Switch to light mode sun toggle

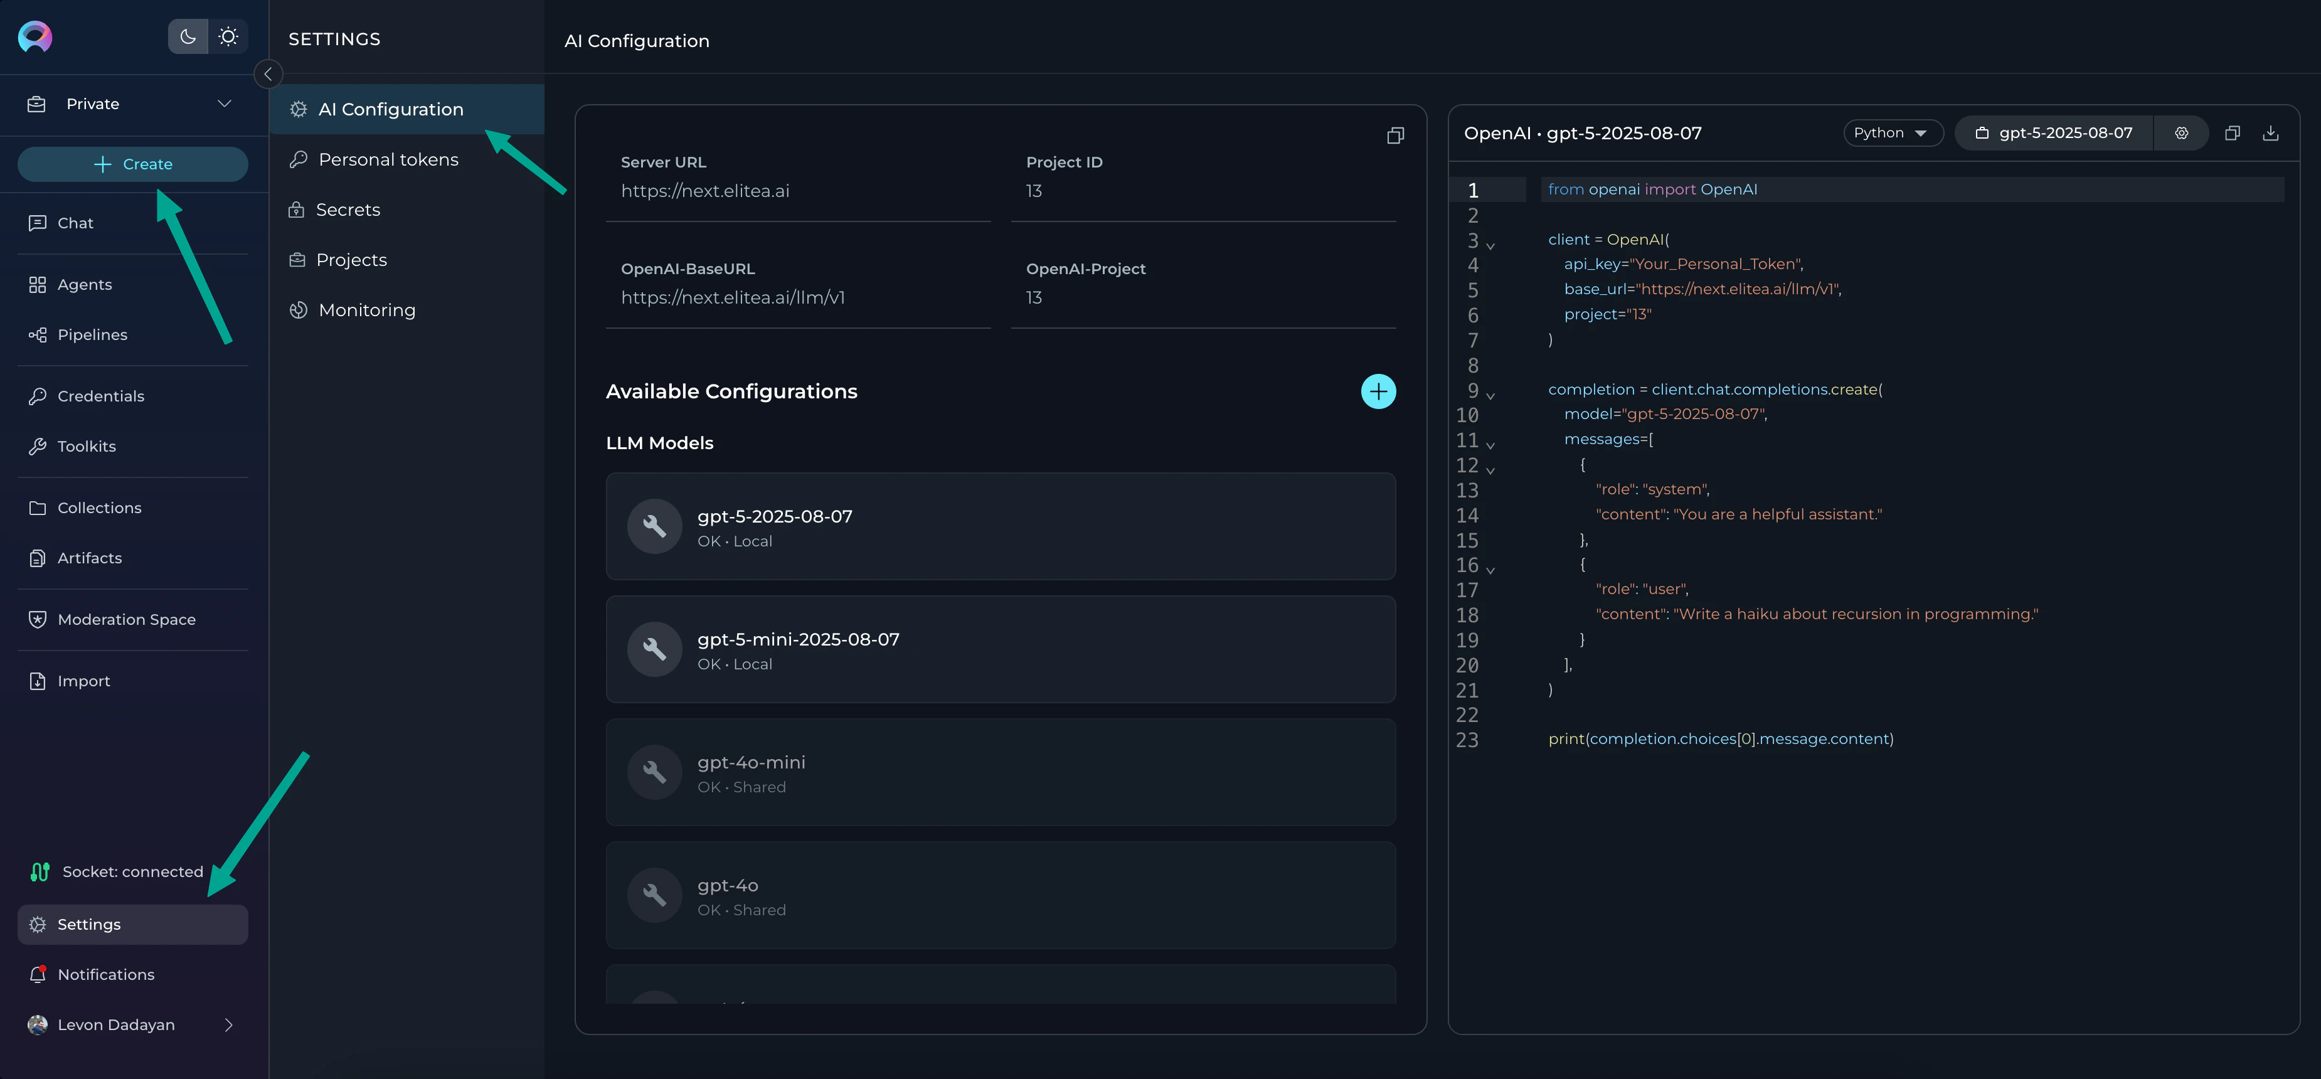tap(228, 37)
